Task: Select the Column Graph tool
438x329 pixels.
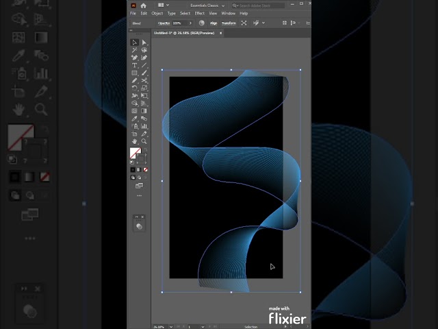Action: [x=144, y=126]
